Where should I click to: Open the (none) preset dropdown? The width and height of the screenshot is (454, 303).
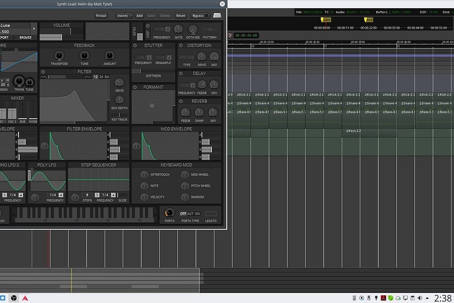coord(124,16)
